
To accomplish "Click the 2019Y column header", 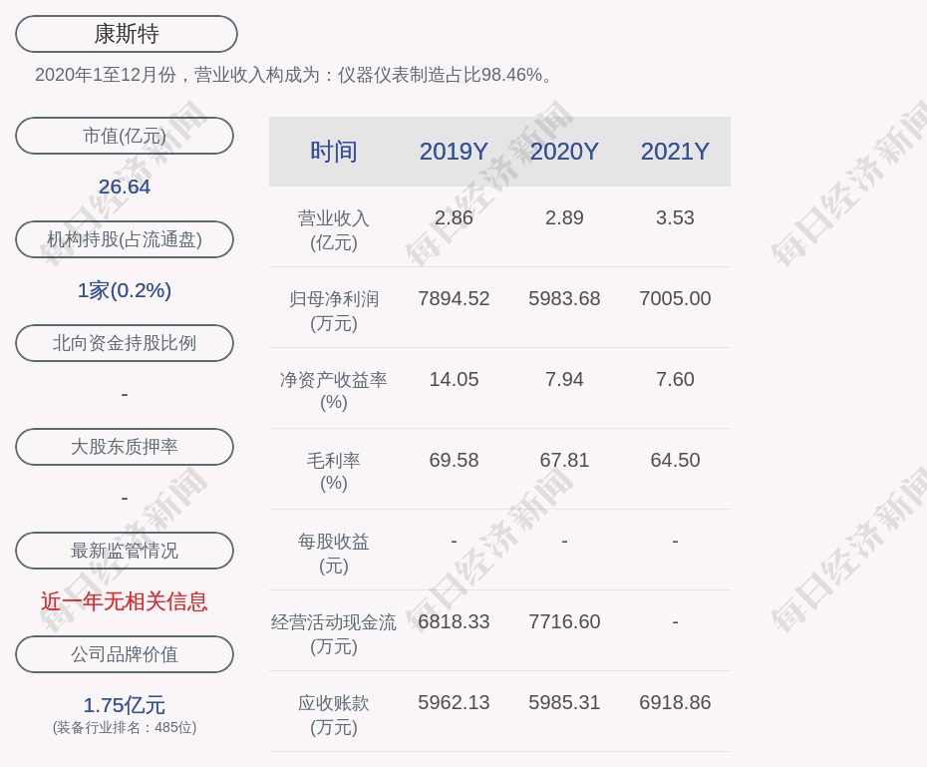I will (x=454, y=152).
